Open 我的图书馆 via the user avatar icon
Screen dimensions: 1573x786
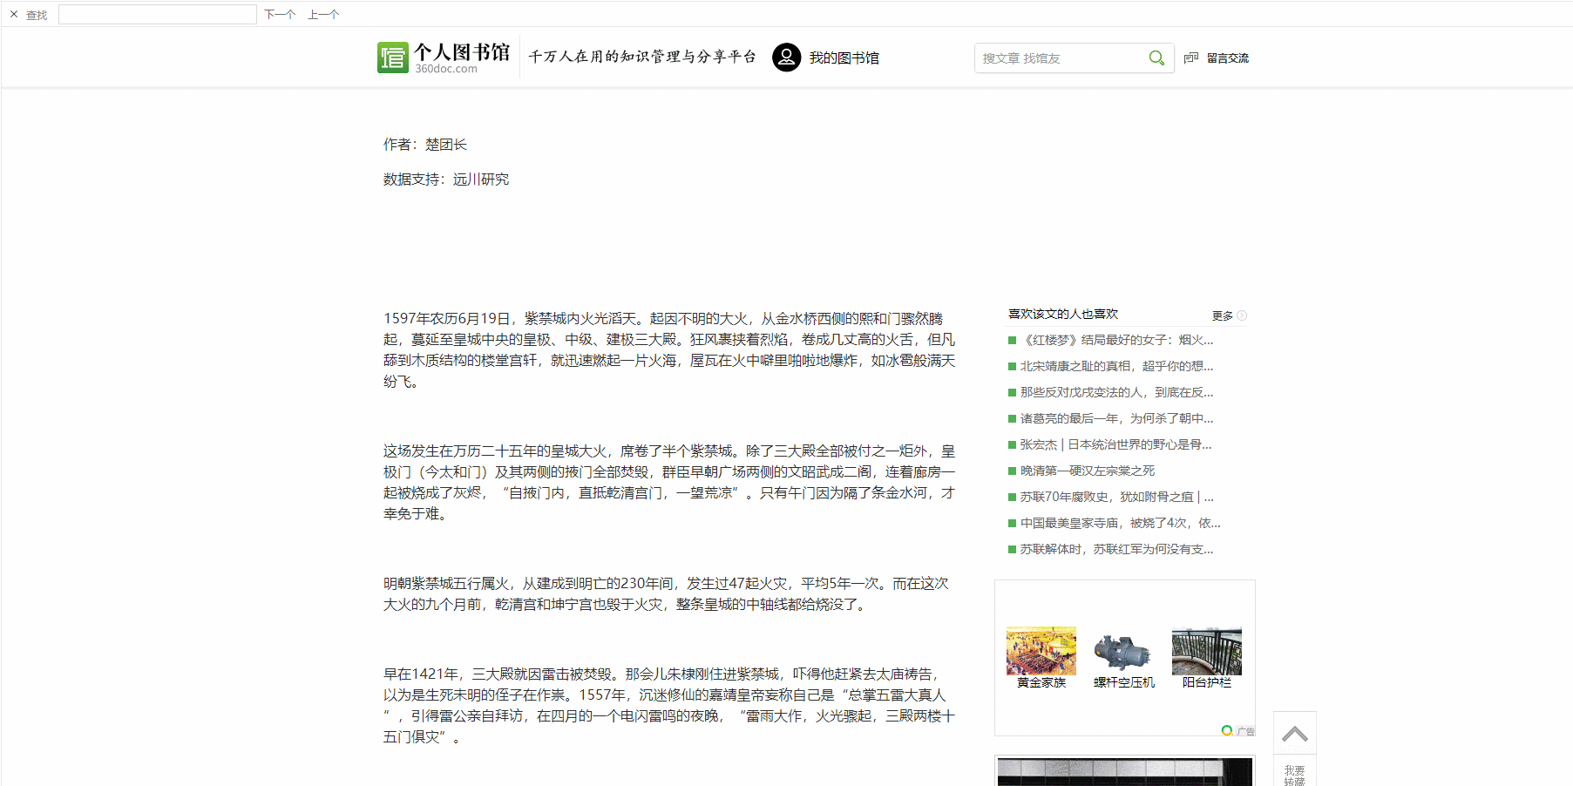pos(786,58)
